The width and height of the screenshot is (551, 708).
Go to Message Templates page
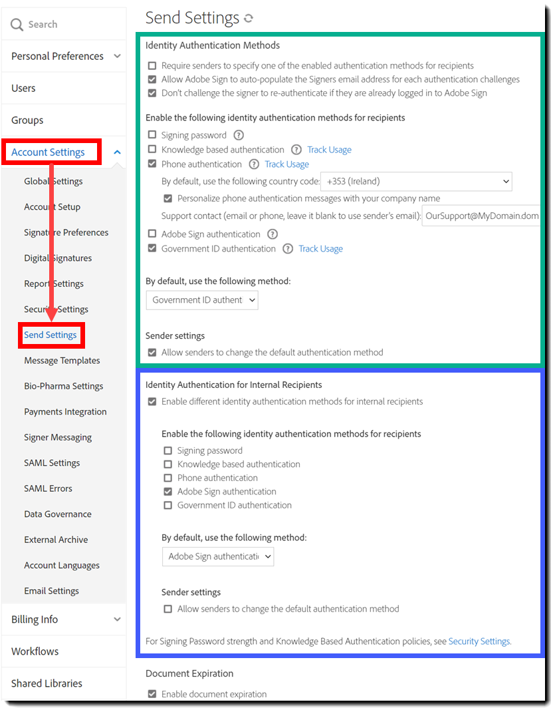tap(62, 361)
